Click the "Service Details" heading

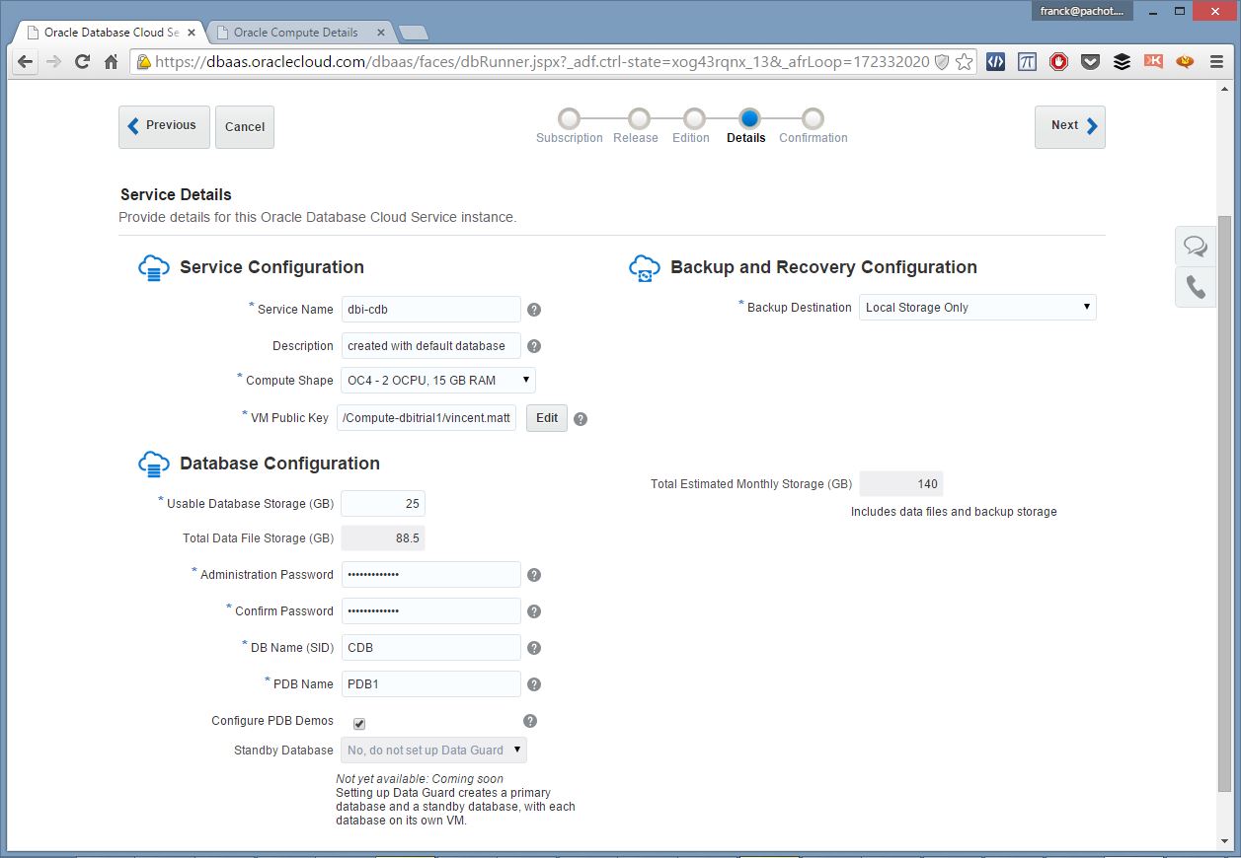point(176,195)
